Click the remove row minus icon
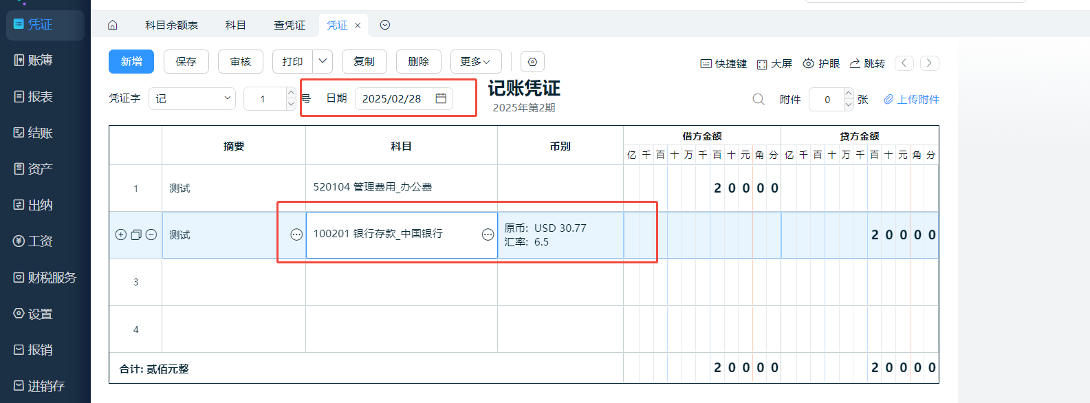 151,235
